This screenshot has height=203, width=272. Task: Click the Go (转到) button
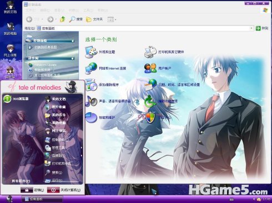click(262, 28)
